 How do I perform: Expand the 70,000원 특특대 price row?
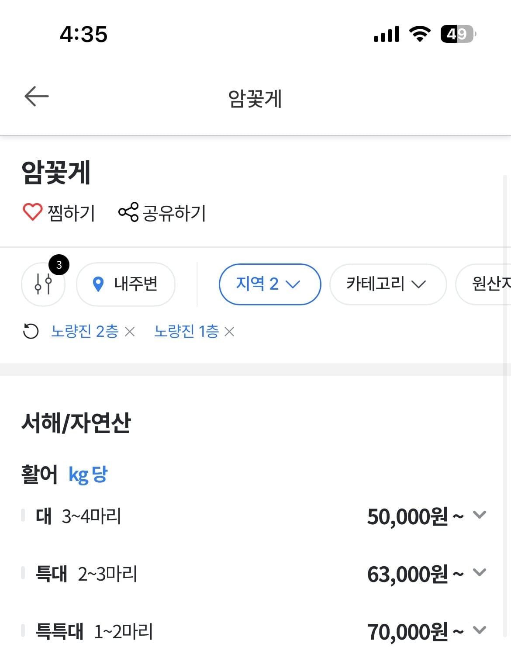[x=480, y=630]
